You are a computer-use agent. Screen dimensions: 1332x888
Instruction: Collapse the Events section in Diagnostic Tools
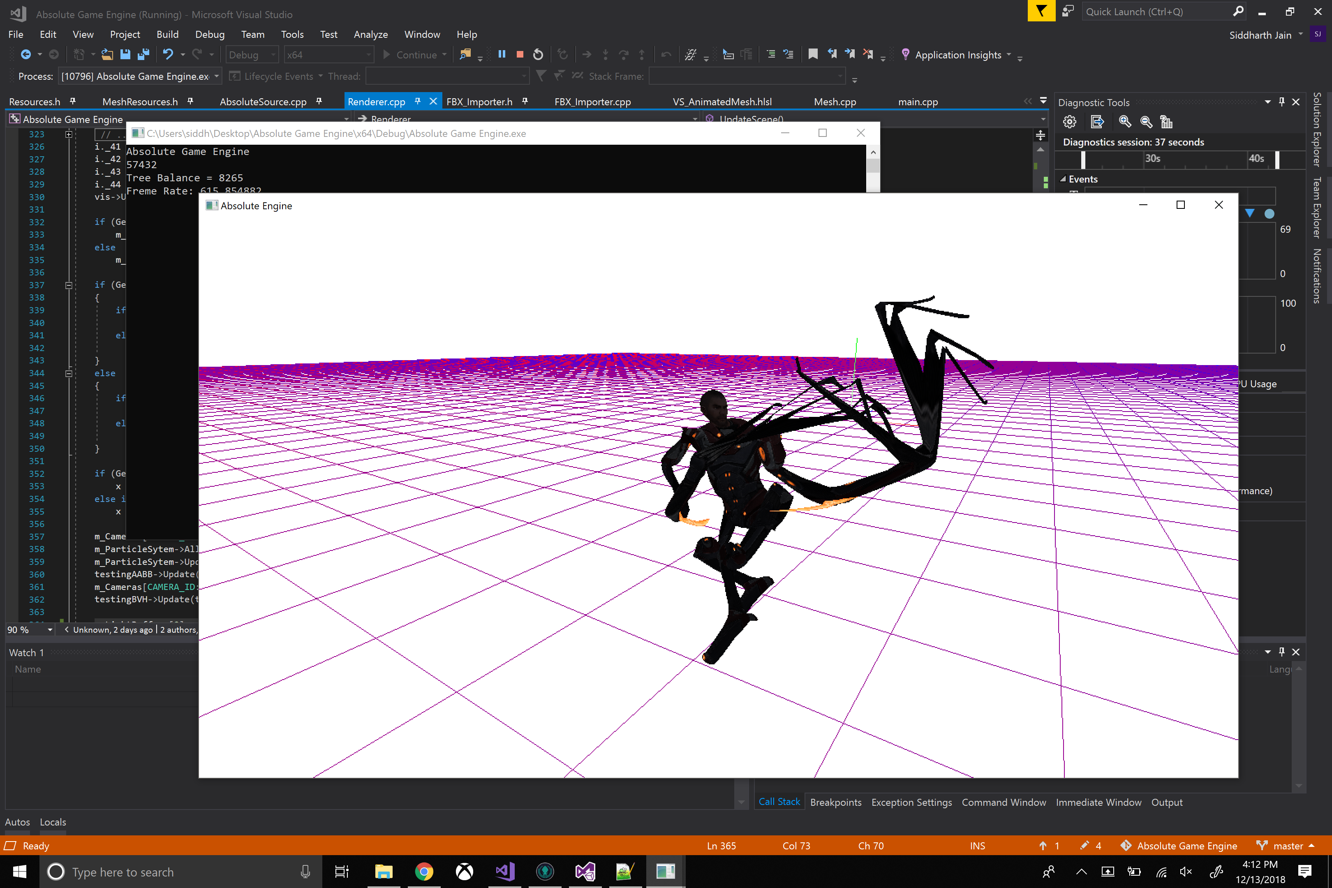point(1064,179)
